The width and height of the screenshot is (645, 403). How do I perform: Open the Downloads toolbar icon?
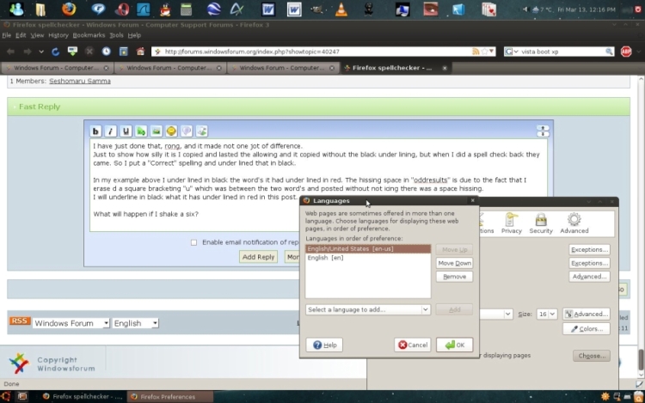[72, 52]
